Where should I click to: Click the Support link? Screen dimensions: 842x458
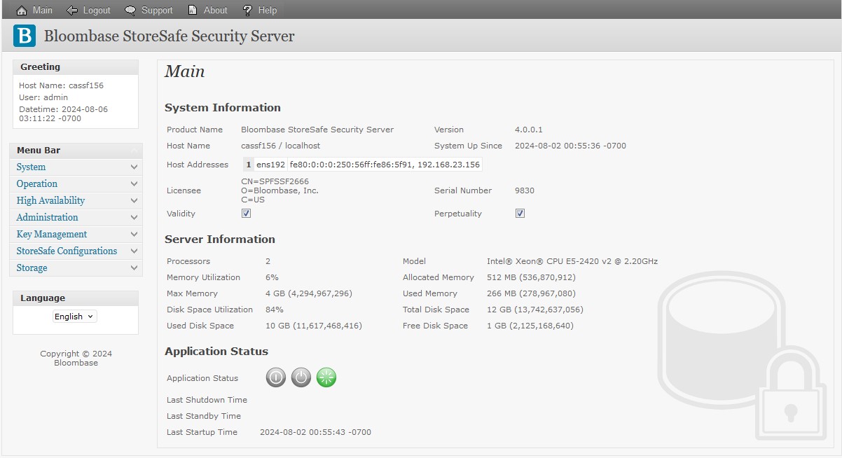coord(157,11)
